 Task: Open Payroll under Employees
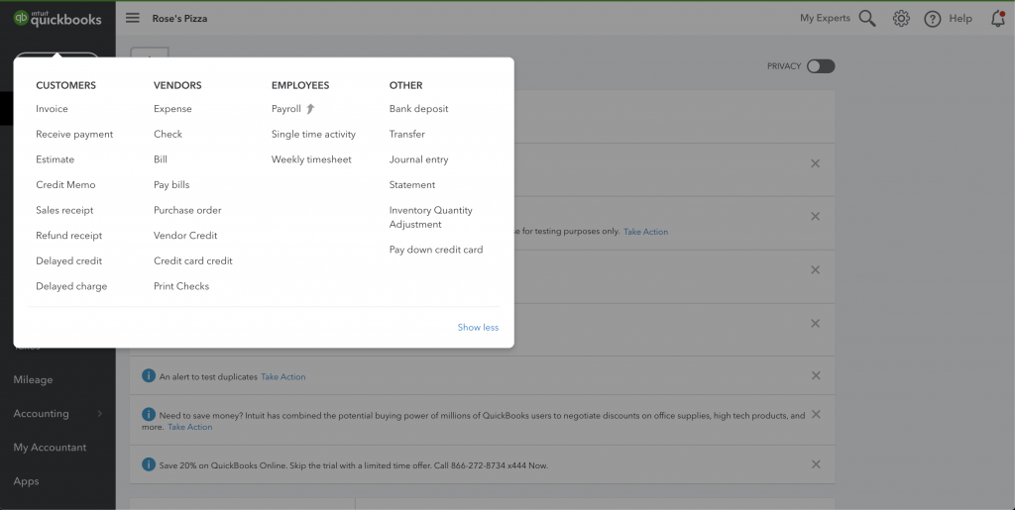click(286, 109)
